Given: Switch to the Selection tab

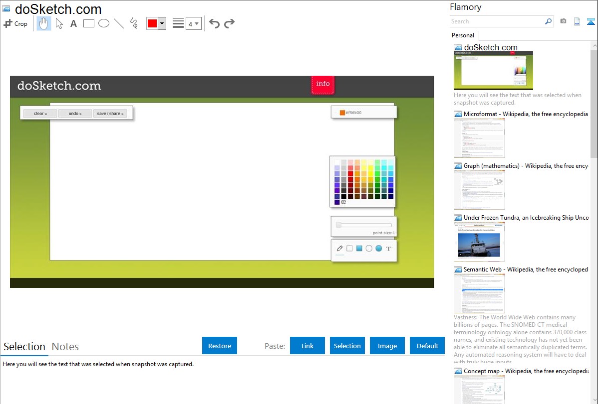Looking at the screenshot, I should 24,347.
